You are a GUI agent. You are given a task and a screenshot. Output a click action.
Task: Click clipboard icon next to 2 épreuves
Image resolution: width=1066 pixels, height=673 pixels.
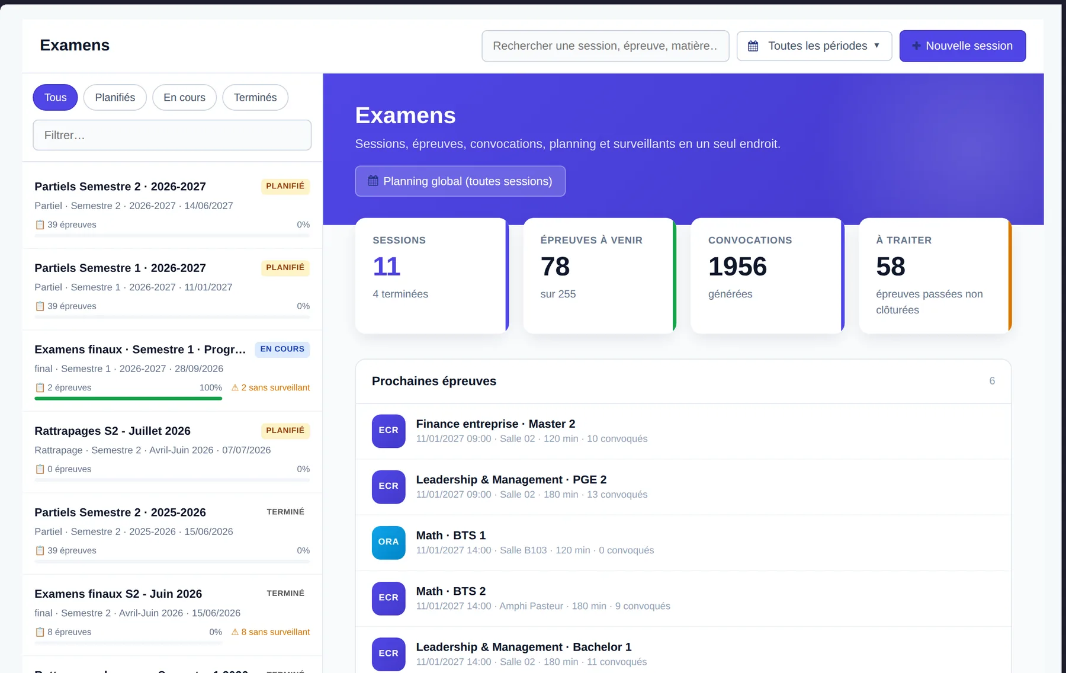[40, 387]
